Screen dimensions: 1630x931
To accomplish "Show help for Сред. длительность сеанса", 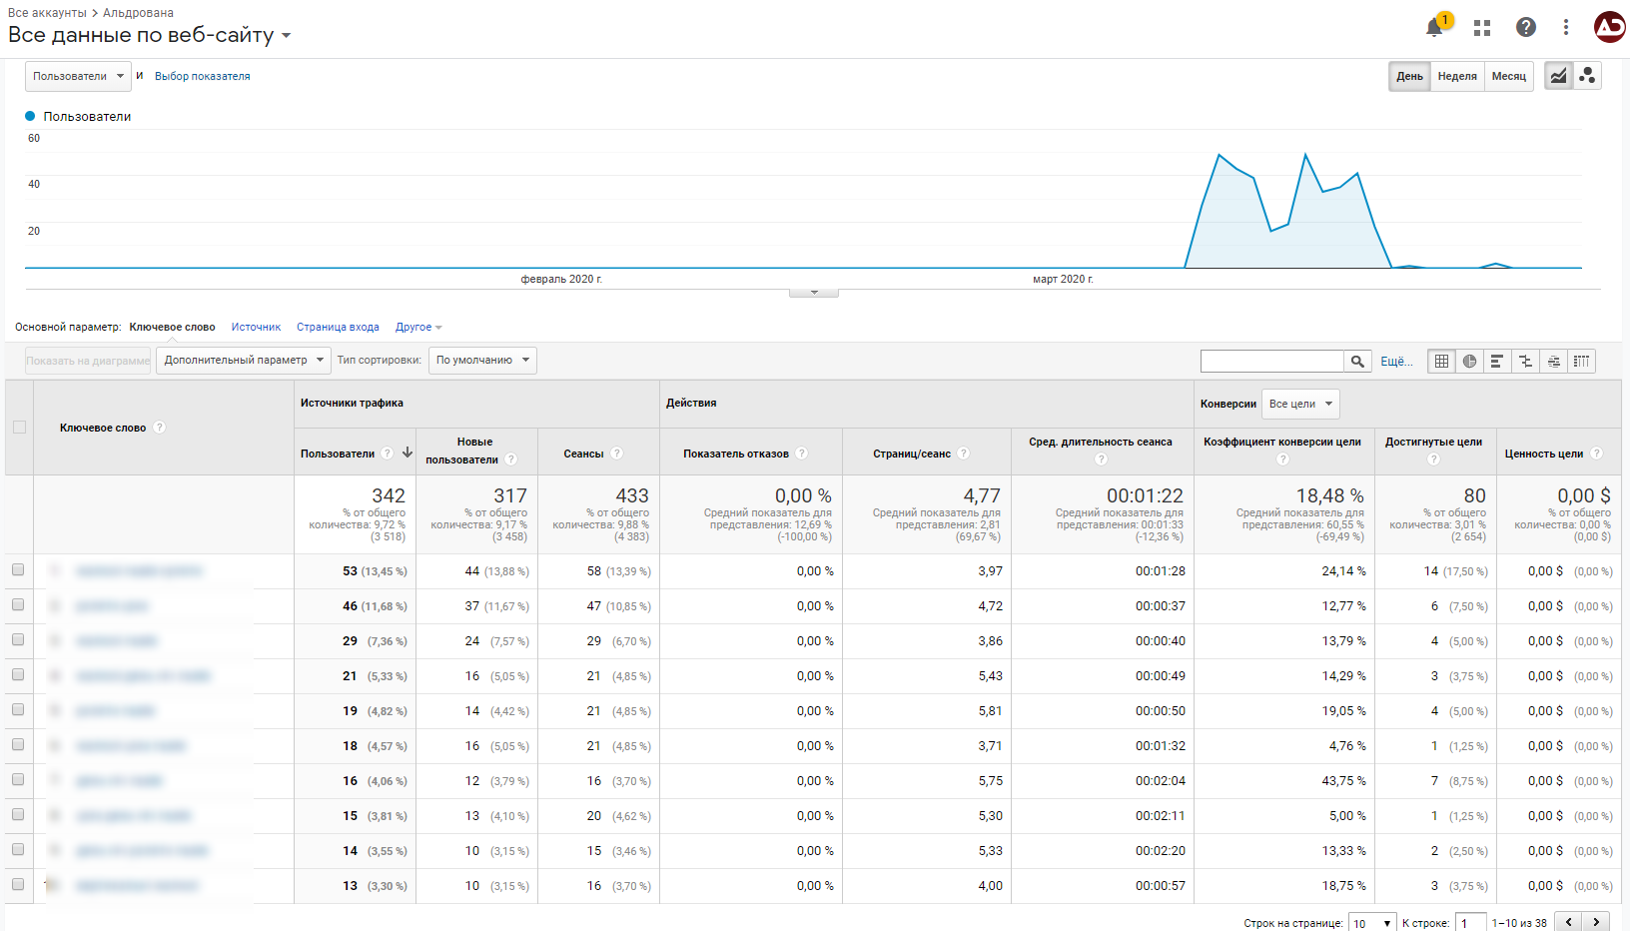I will [x=1101, y=460].
